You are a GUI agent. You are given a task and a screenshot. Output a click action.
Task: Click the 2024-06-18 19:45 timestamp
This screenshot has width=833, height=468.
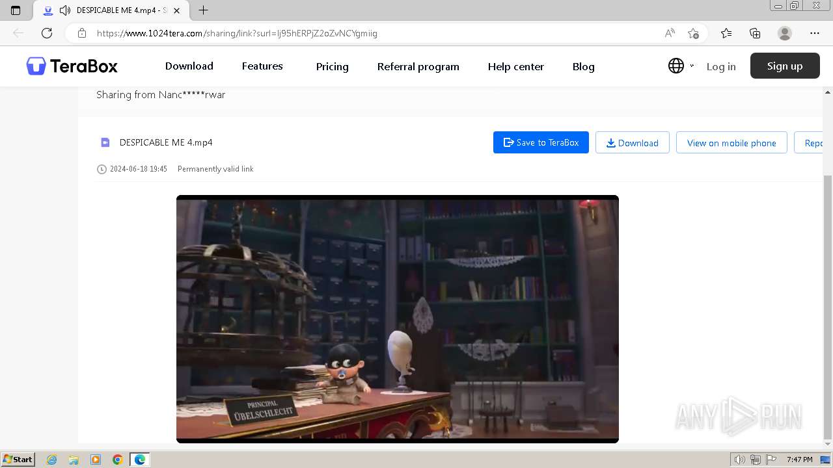pos(139,169)
